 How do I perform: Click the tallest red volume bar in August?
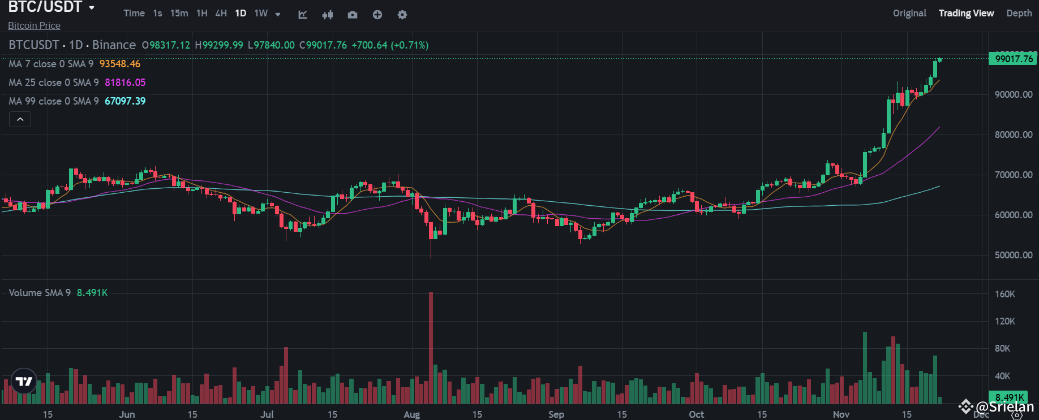431,348
